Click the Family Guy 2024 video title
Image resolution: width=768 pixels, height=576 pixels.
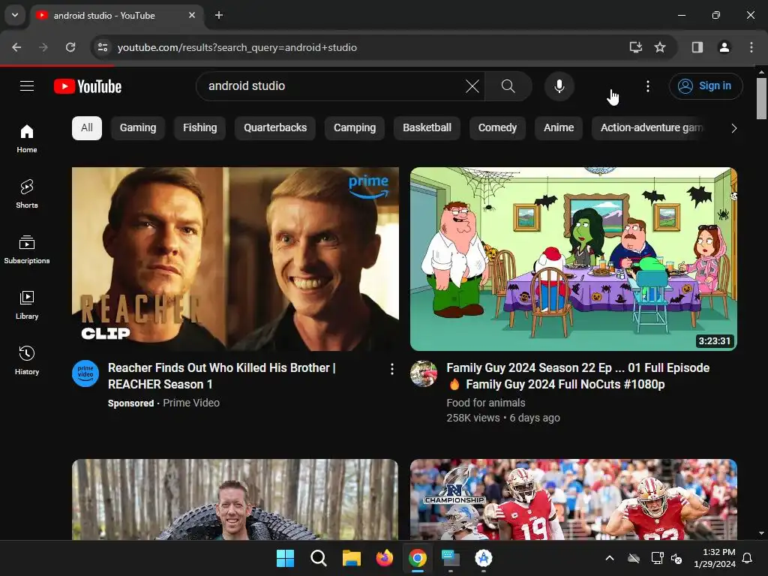pos(578,376)
